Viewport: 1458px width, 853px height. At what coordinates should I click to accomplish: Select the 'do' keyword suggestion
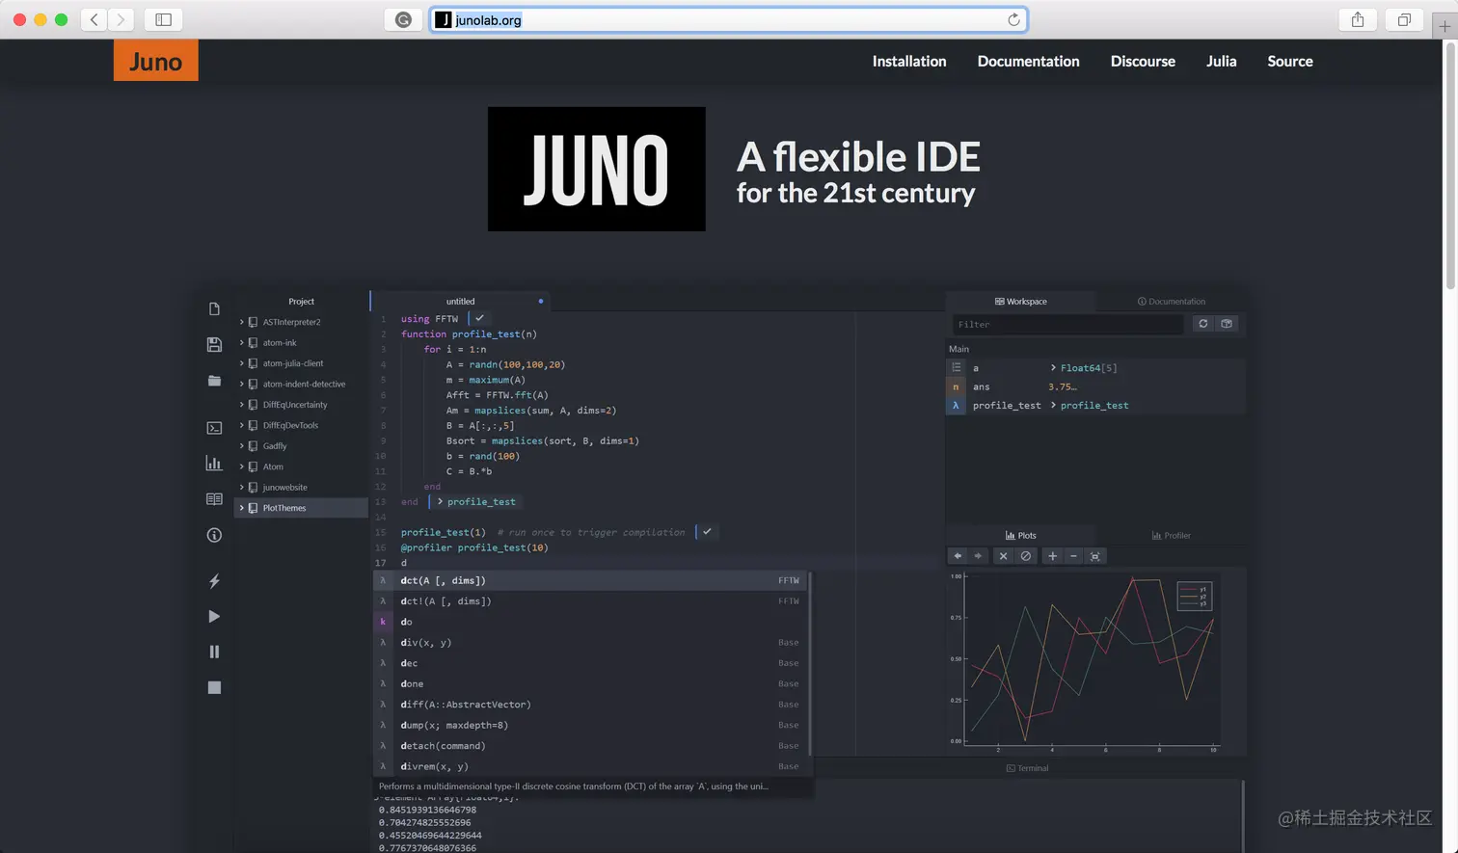tap(591, 622)
